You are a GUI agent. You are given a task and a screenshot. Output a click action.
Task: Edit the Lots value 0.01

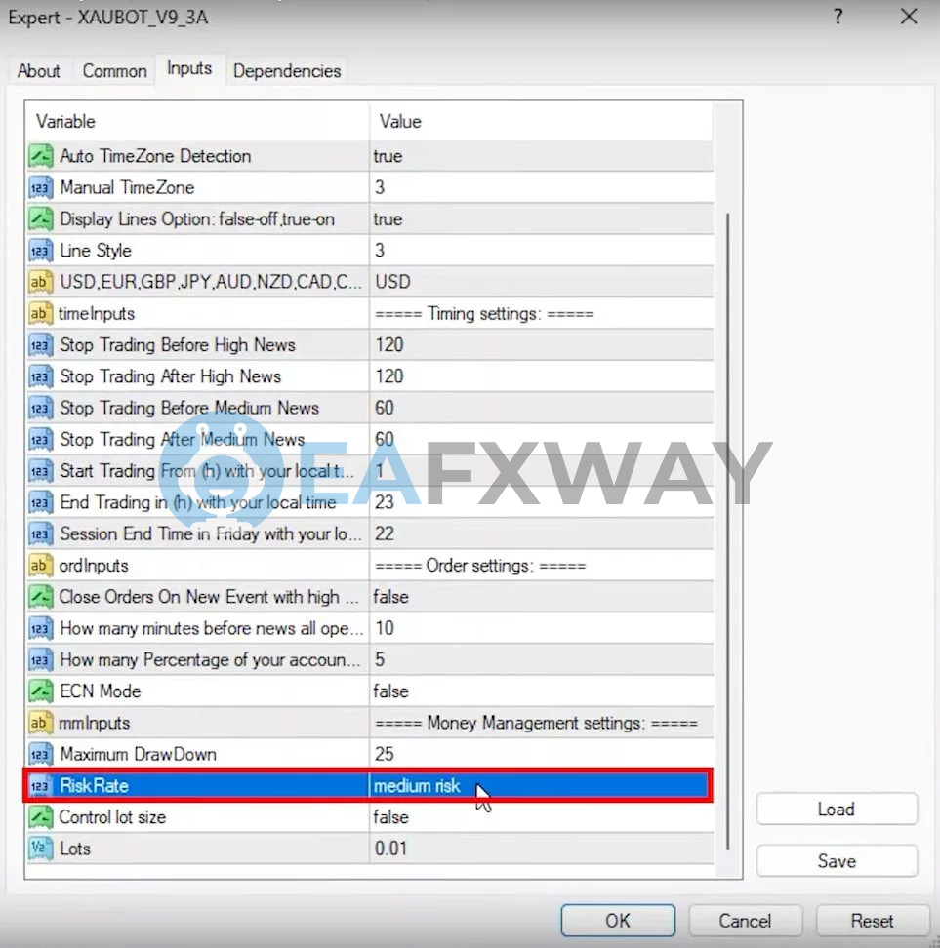541,849
